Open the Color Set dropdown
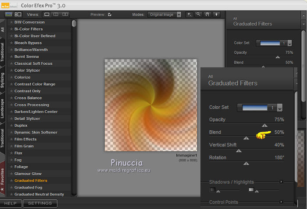307x209 pixels. (279, 108)
